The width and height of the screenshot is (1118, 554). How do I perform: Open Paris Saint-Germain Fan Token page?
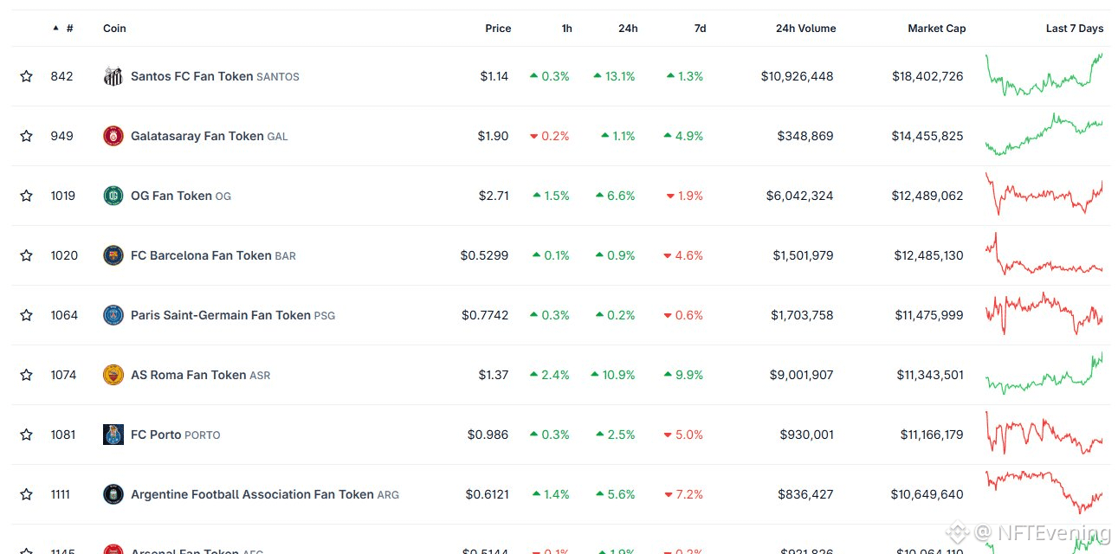[233, 315]
